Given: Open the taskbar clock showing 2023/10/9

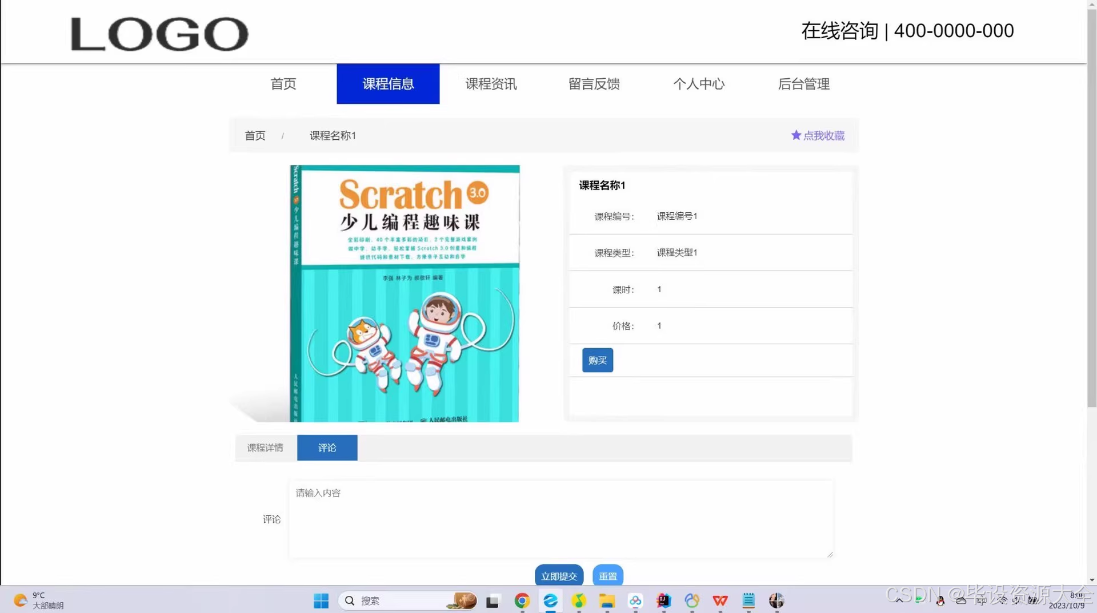Looking at the screenshot, I should point(1067,600).
